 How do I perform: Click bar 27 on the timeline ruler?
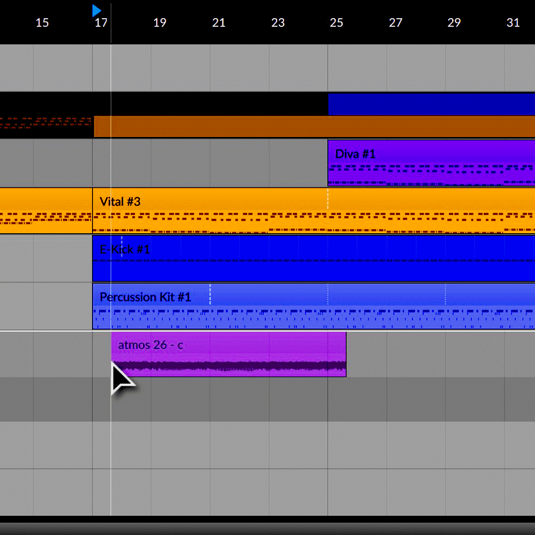[395, 22]
